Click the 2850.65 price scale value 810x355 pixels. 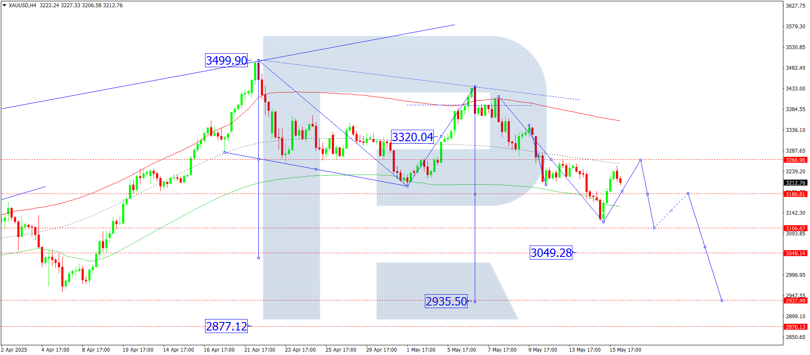tap(795, 337)
